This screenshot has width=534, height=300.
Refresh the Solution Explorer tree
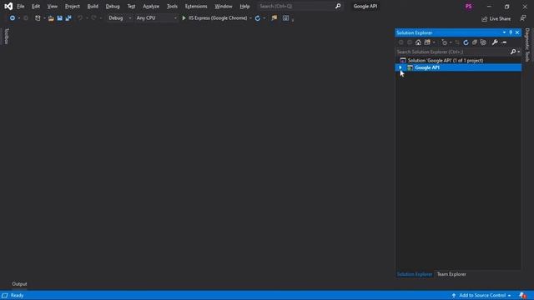(466, 42)
